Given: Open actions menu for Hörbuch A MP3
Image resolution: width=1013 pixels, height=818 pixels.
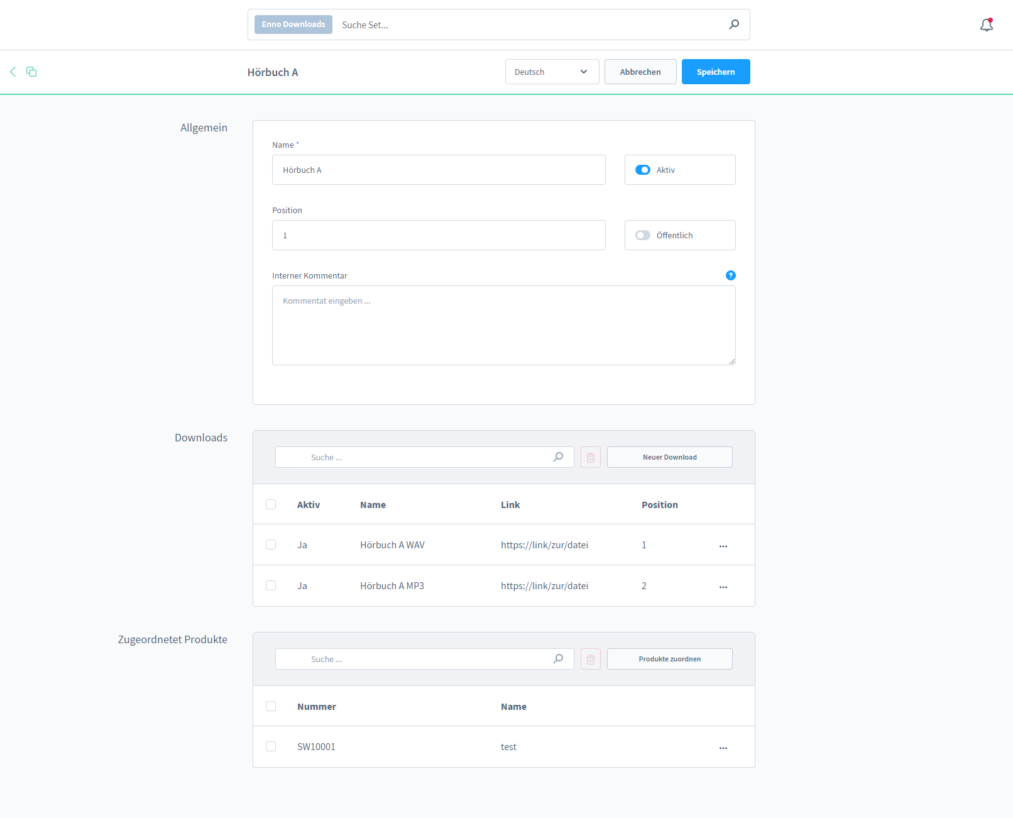Looking at the screenshot, I should coord(723,587).
